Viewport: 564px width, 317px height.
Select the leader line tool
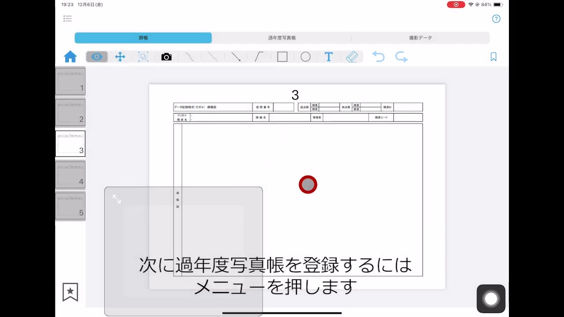[259, 57]
